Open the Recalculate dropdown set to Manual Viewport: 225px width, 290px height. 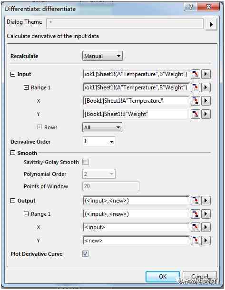(x=102, y=56)
